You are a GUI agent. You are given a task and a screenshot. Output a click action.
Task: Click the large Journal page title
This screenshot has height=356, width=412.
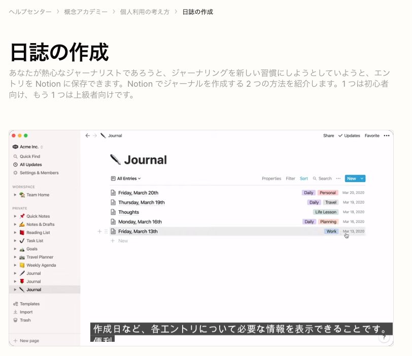click(x=145, y=160)
